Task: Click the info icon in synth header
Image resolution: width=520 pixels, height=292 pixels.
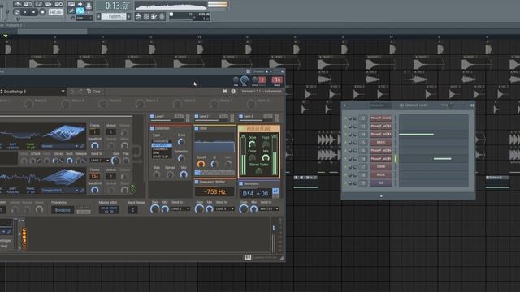Action: tap(233, 92)
